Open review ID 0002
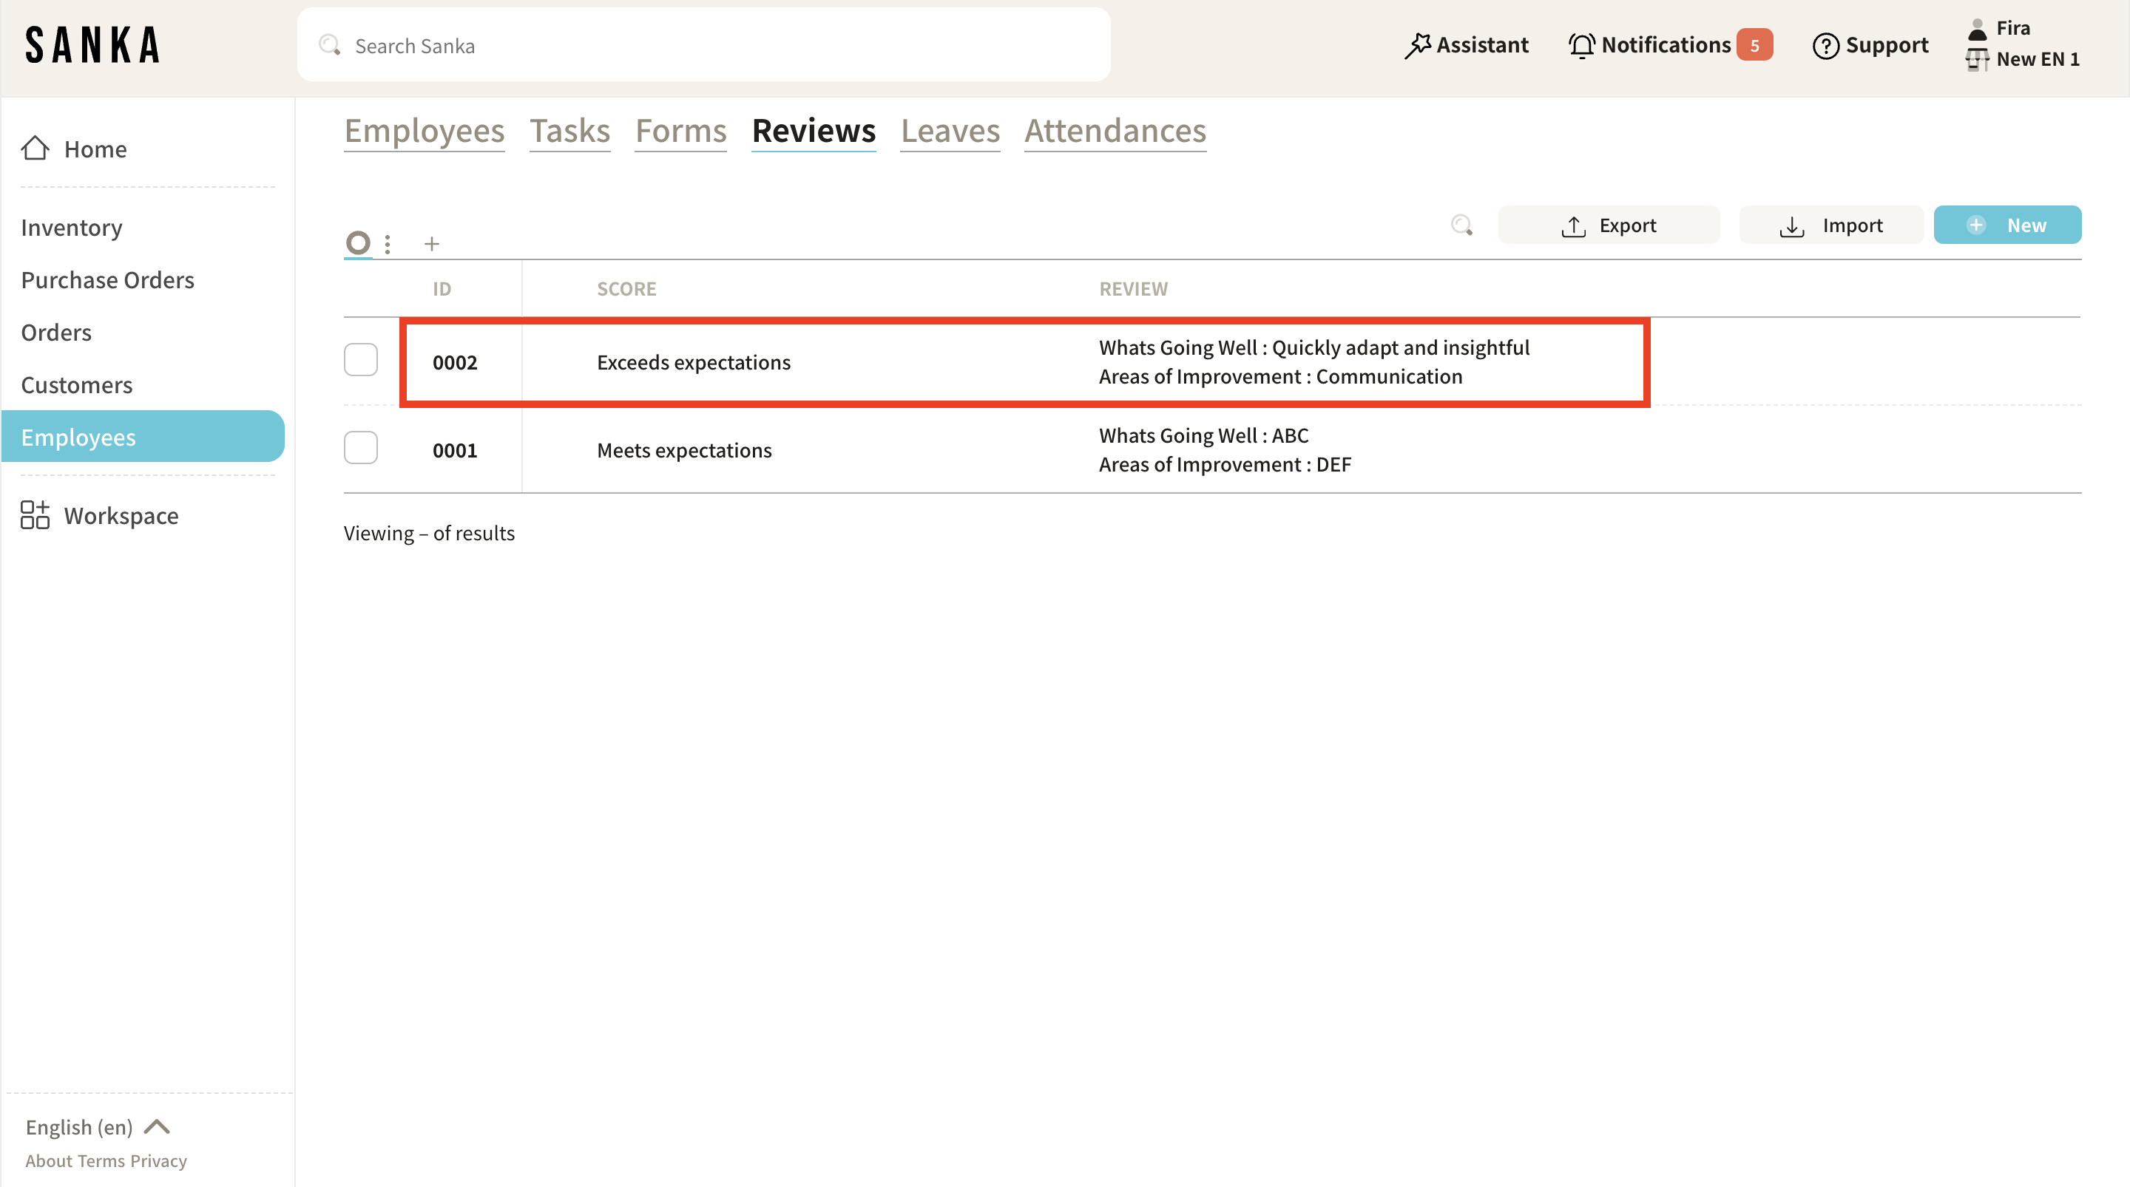 tap(455, 362)
